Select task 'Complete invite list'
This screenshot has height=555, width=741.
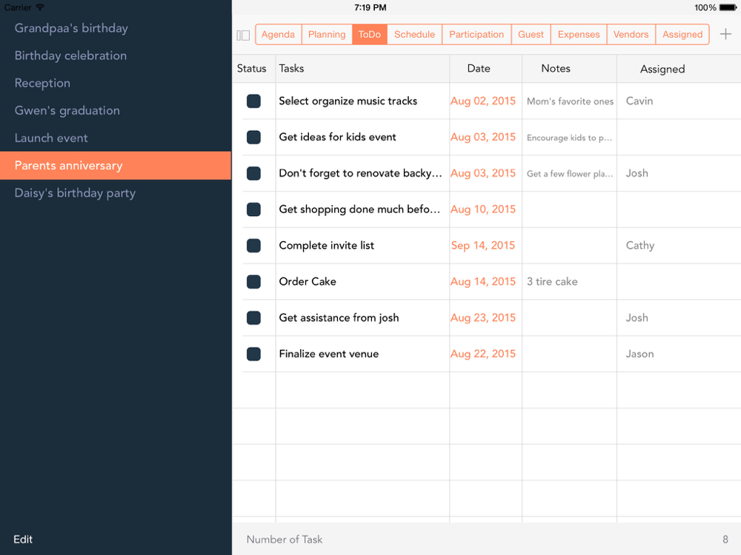click(x=327, y=246)
